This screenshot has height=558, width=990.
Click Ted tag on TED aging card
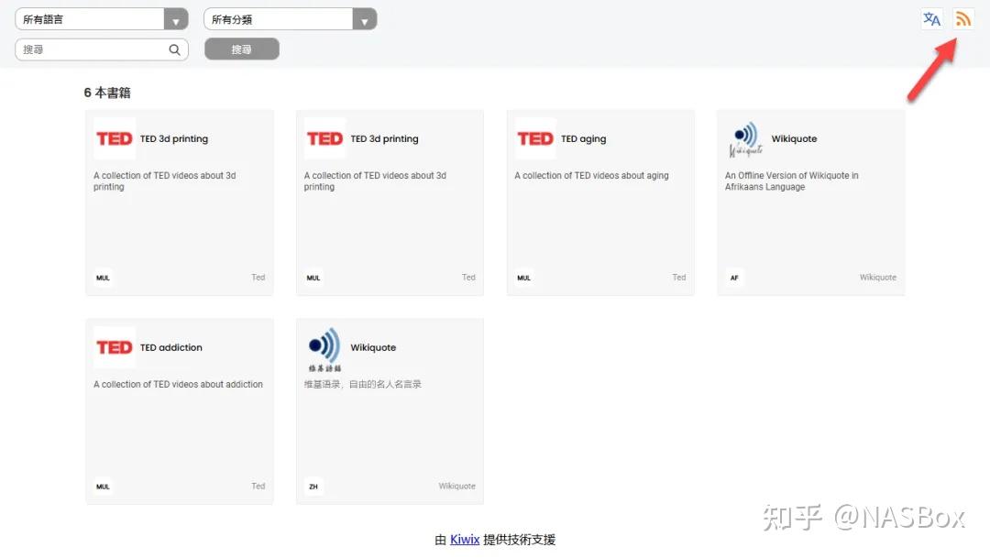[x=678, y=277]
